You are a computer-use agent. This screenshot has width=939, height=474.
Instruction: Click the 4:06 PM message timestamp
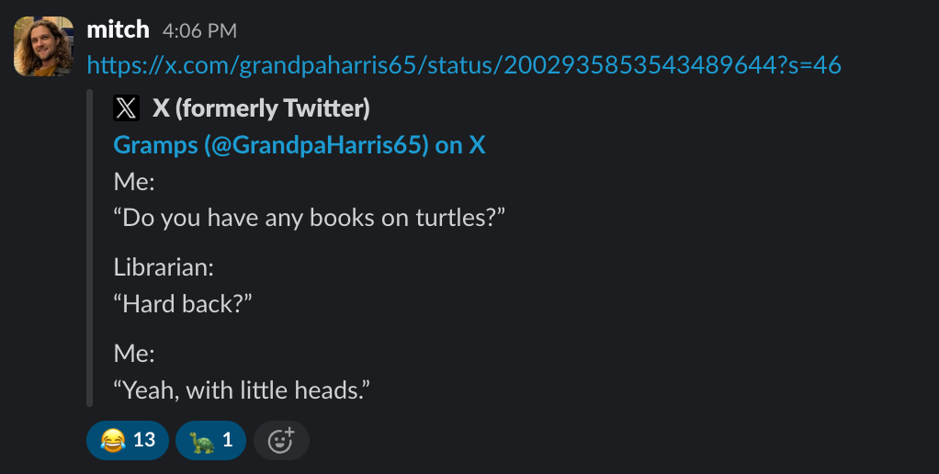click(199, 31)
